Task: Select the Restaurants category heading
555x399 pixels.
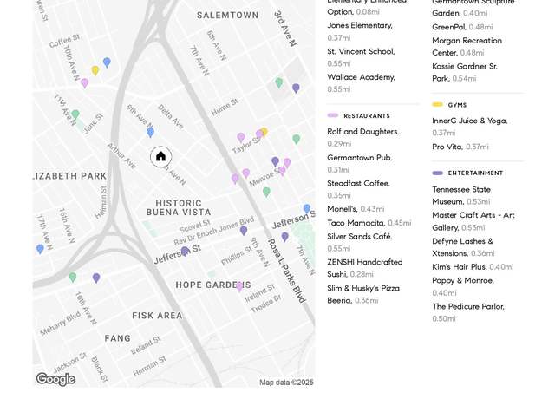Action: (x=367, y=115)
